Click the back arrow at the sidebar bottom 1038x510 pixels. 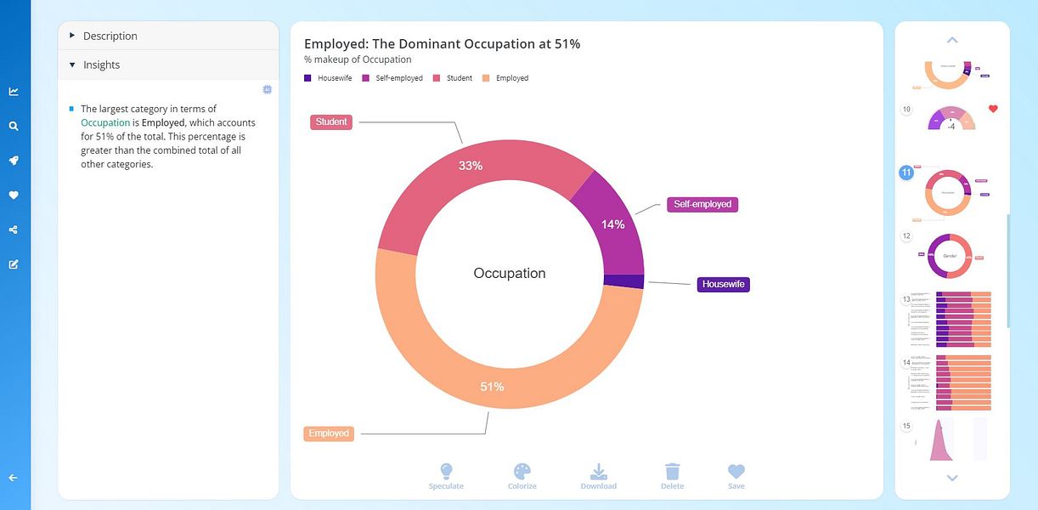point(14,477)
